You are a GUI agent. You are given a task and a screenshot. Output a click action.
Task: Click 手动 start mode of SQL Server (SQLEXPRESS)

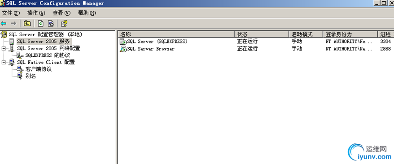[297, 42]
